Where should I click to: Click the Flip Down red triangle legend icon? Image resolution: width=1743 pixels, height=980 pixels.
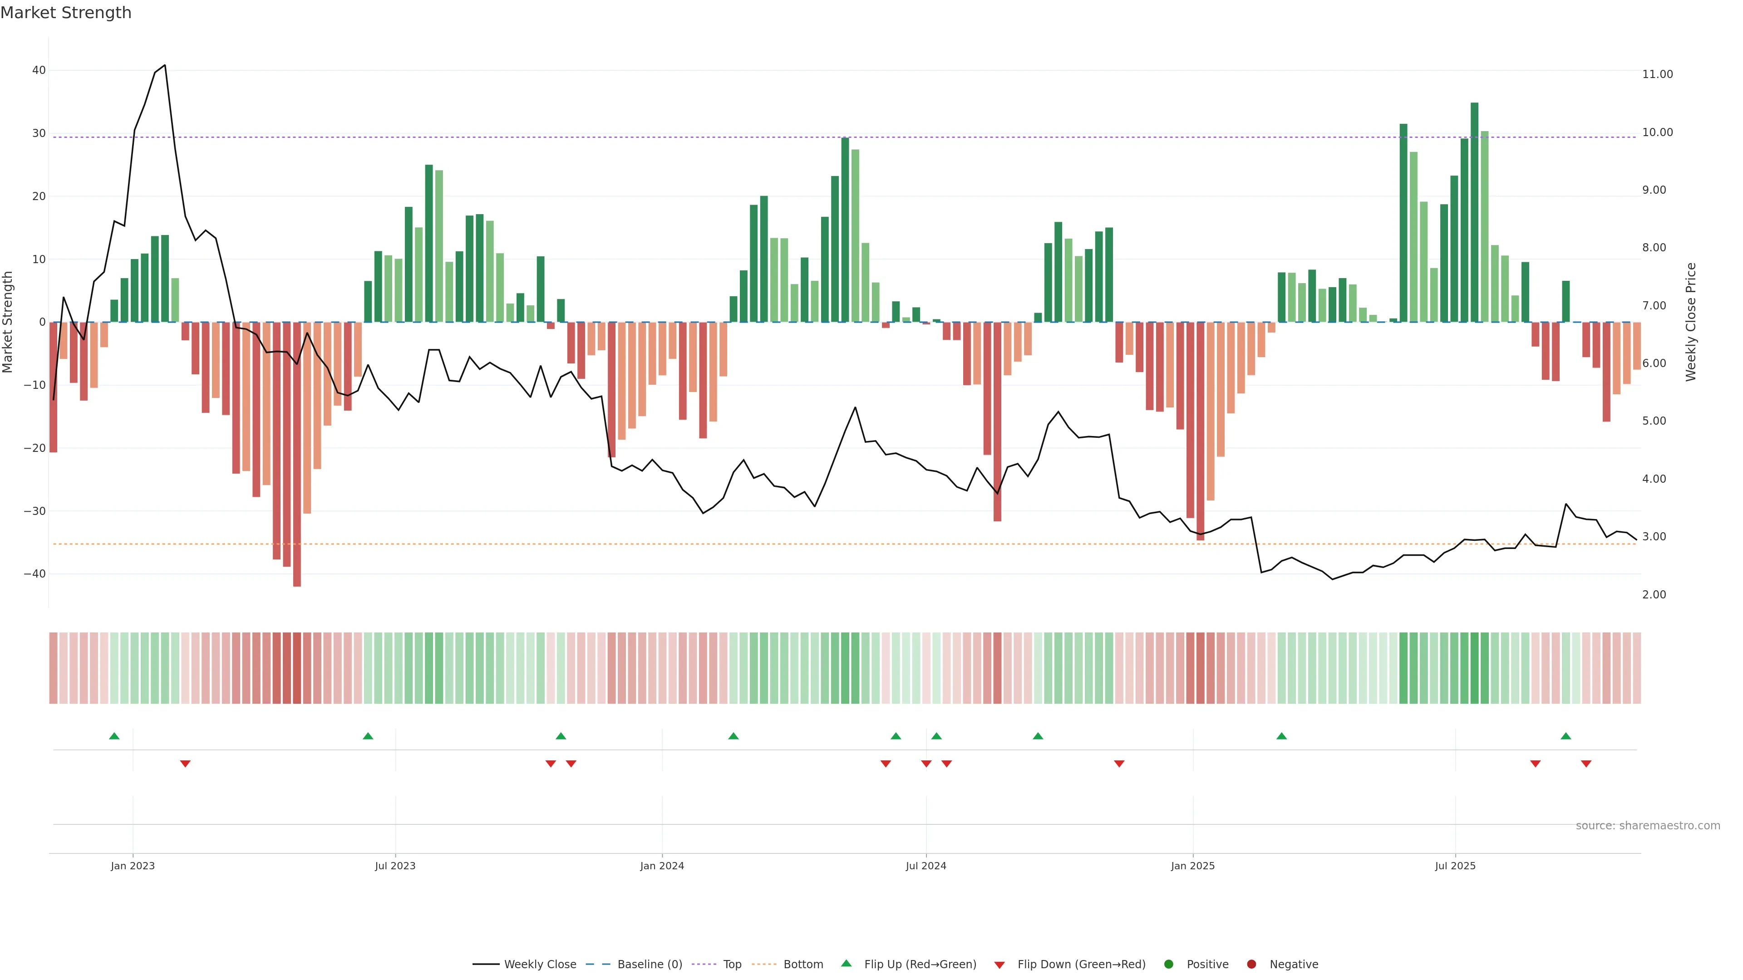pos(999,965)
